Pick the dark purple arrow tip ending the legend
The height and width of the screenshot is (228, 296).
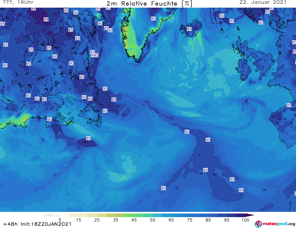click(250, 215)
